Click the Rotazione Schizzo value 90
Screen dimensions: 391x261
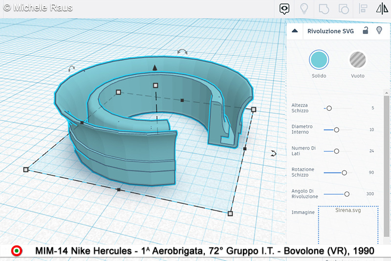click(371, 173)
